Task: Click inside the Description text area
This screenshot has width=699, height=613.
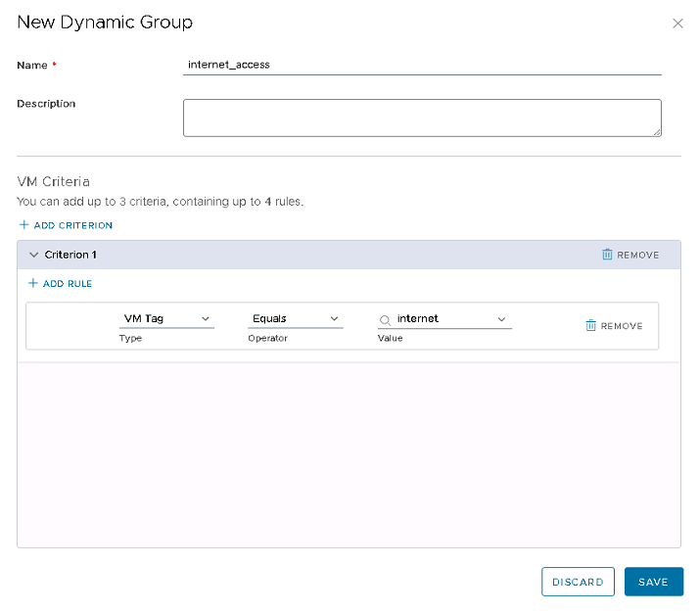Action: tap(421, 118)
